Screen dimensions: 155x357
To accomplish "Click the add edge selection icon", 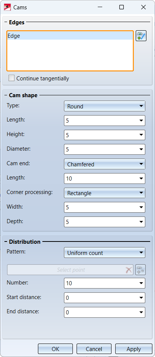I will (141, 36).
